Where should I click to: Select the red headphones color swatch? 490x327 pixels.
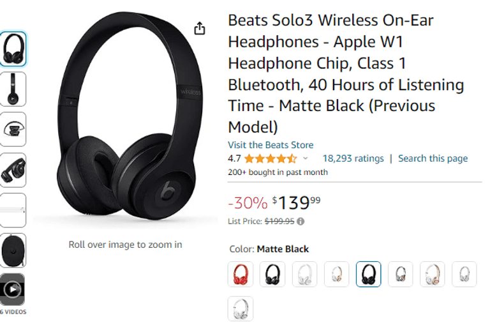pos(241,275)
